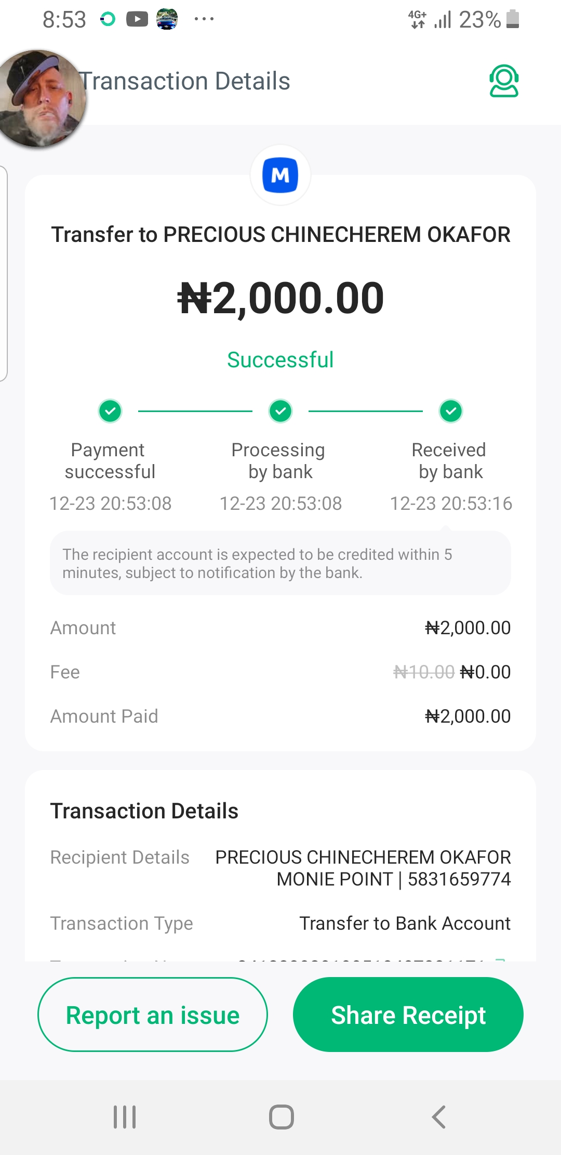Open customer support headset icon
This screenshot has height=1155, width=561.
point(503,81)
